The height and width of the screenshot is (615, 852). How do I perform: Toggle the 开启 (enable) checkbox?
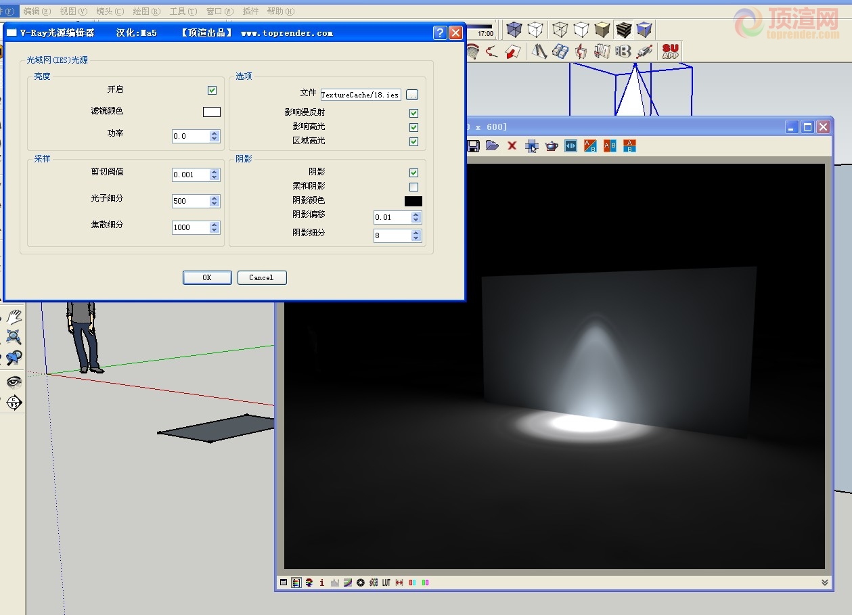(212, 90)
